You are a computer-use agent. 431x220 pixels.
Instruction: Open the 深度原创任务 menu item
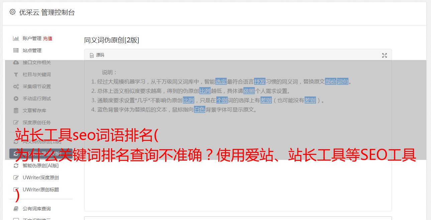[37, 123]
